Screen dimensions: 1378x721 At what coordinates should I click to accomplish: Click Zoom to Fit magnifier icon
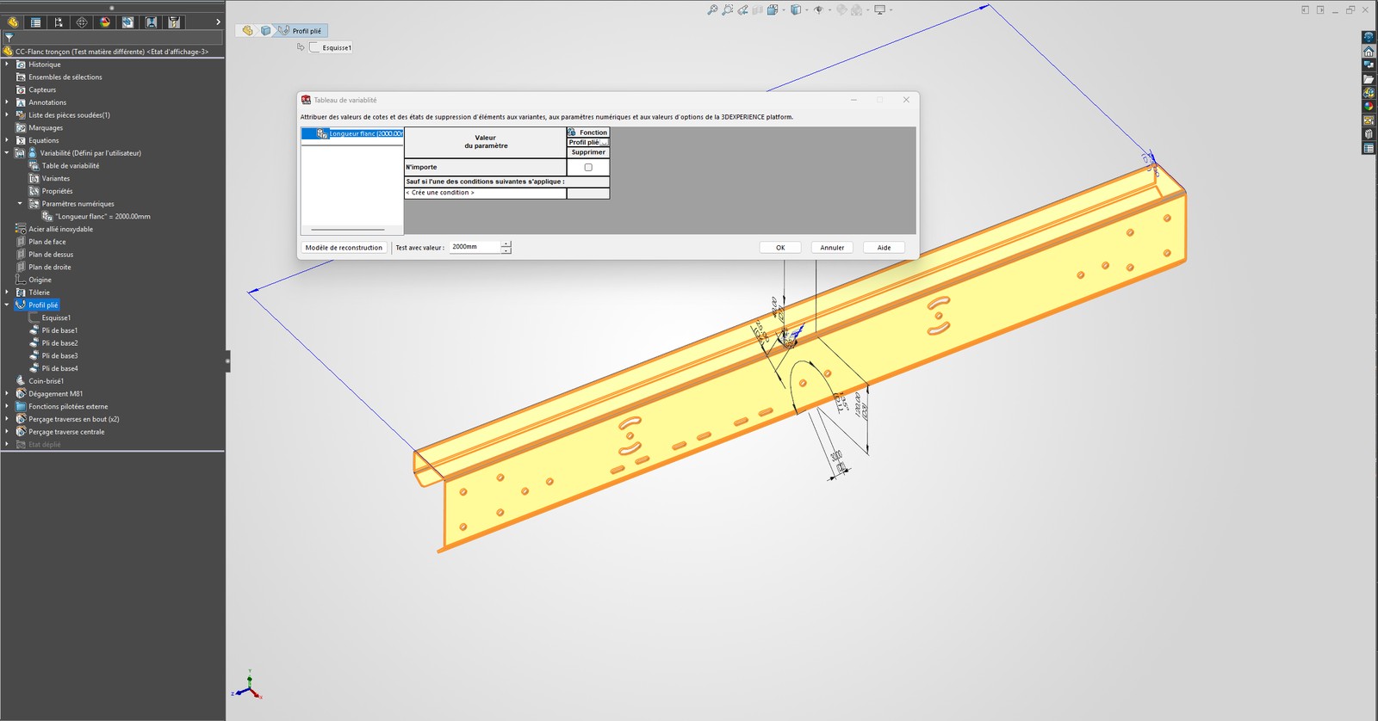(712, 10)
